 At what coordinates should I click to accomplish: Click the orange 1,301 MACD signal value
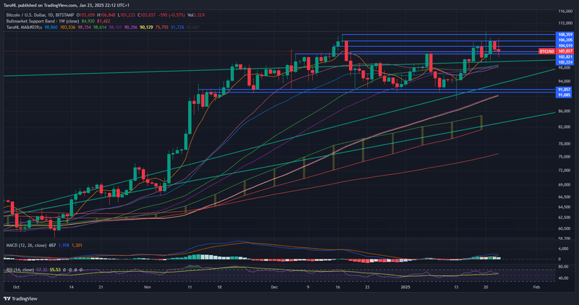pos(77,245)
